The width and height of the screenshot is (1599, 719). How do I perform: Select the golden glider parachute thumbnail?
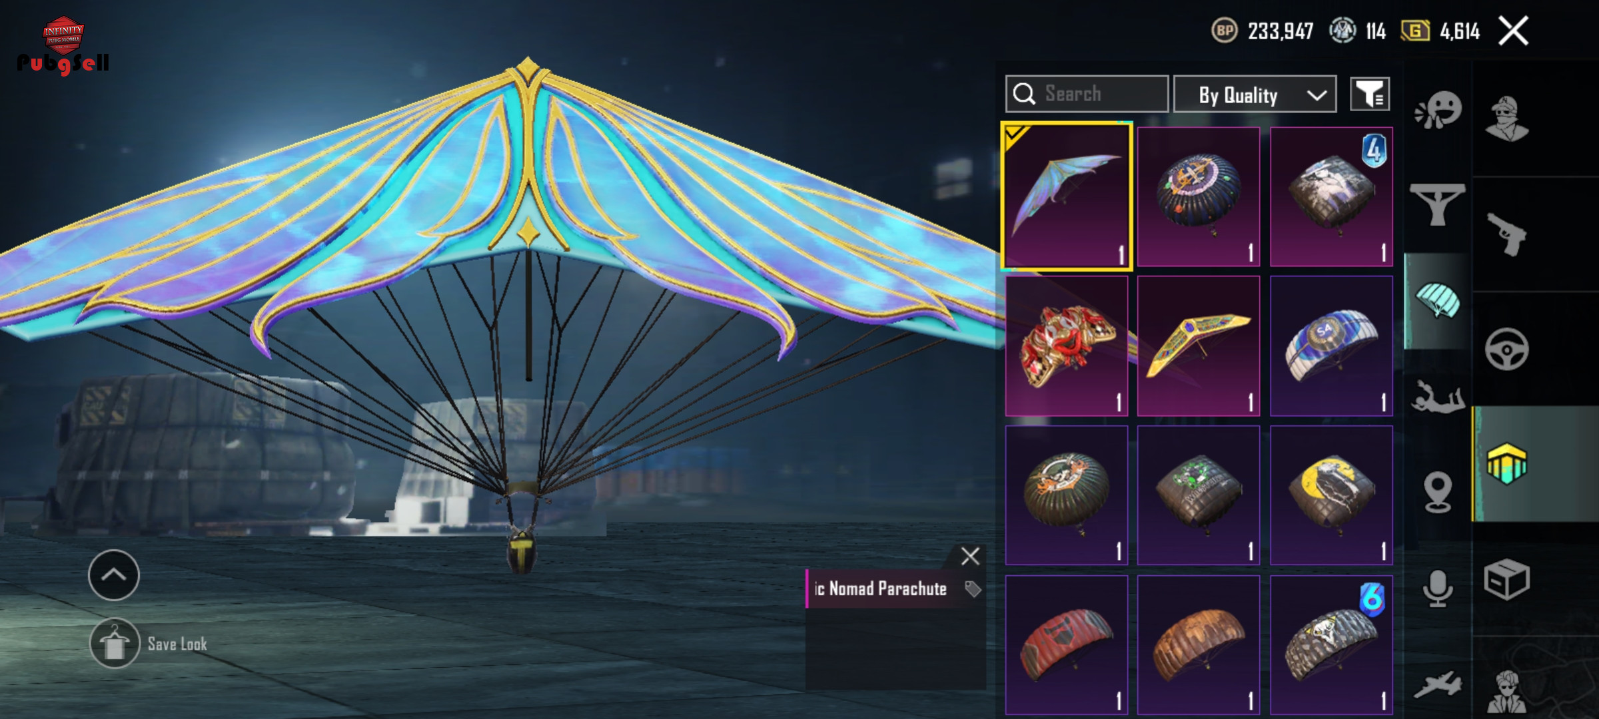(1199, 346)
